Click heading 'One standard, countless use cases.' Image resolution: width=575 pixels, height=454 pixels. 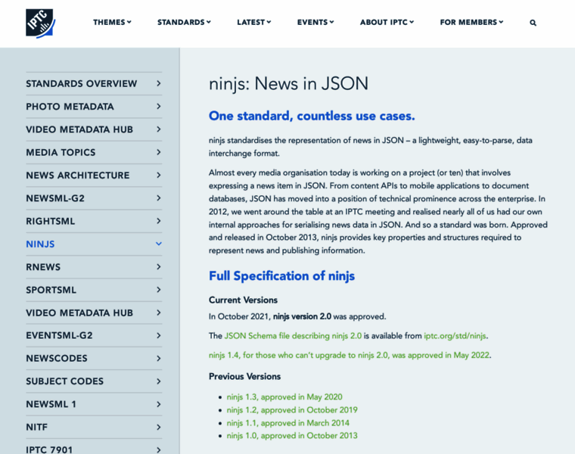pos(312,116)
